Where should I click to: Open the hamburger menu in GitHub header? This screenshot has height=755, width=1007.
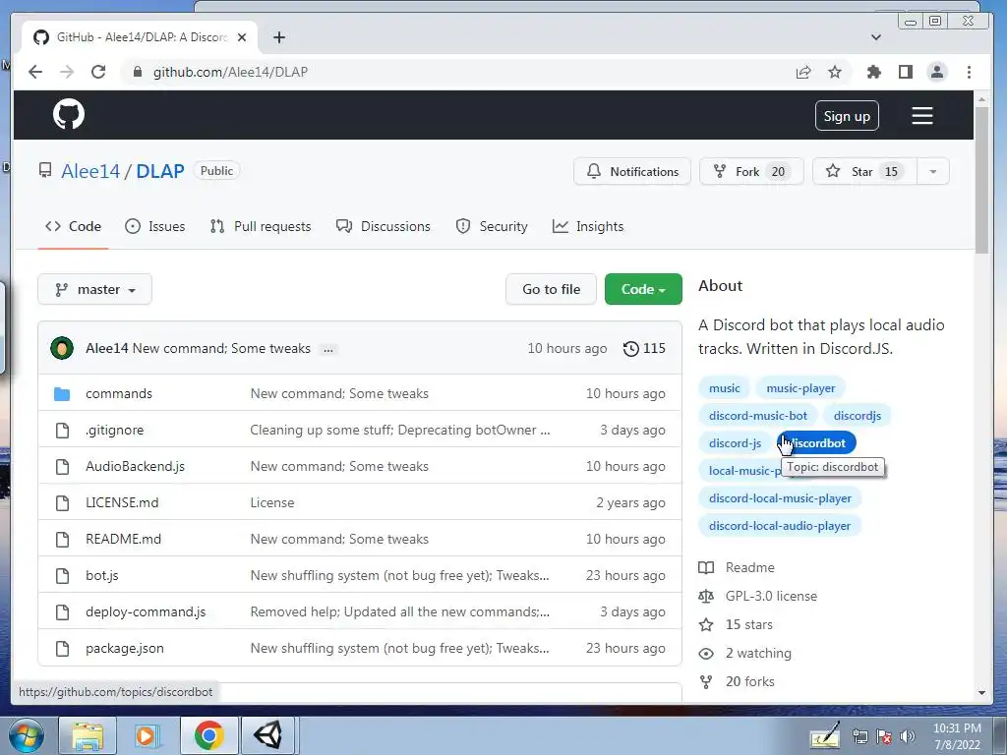point(922,116)
